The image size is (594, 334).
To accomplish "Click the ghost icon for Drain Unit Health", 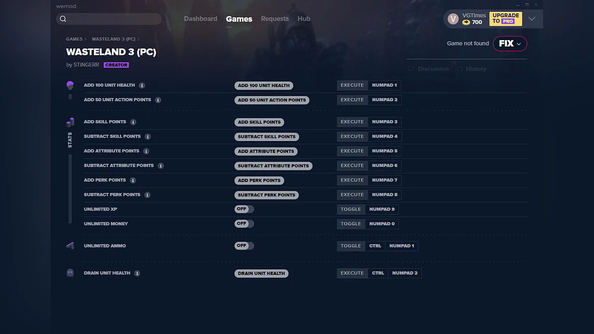I will 70,273.
